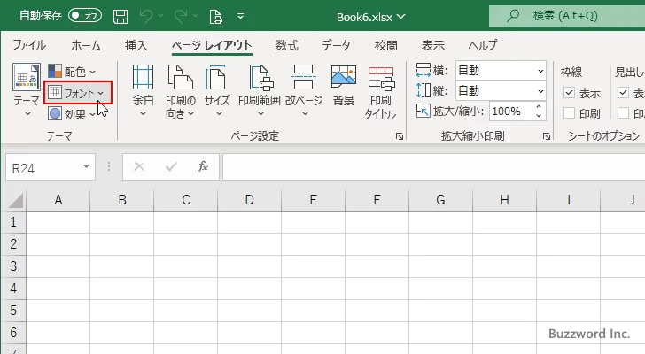The width and height of the screenshot is (645, 354).
Task: Click the new document icon in quick access toolbar
Action: 216,17
